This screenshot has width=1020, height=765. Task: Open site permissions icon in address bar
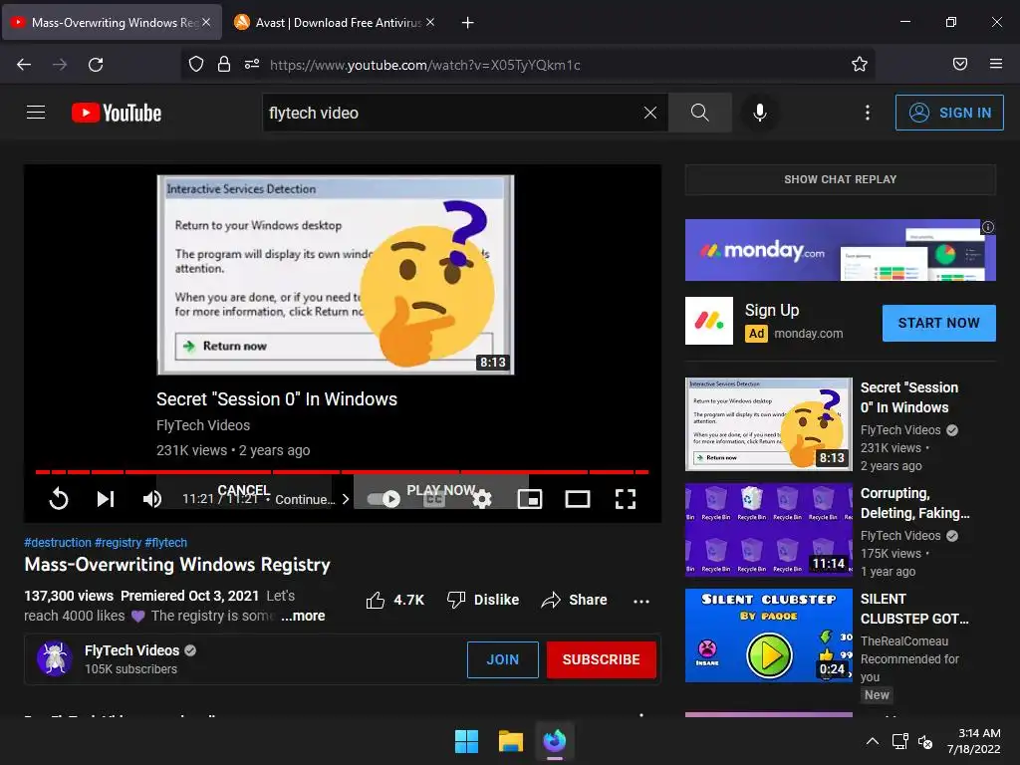(x=252, y=64)
